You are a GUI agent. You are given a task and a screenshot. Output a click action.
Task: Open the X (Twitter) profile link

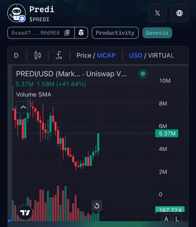(x=157, y=13)
